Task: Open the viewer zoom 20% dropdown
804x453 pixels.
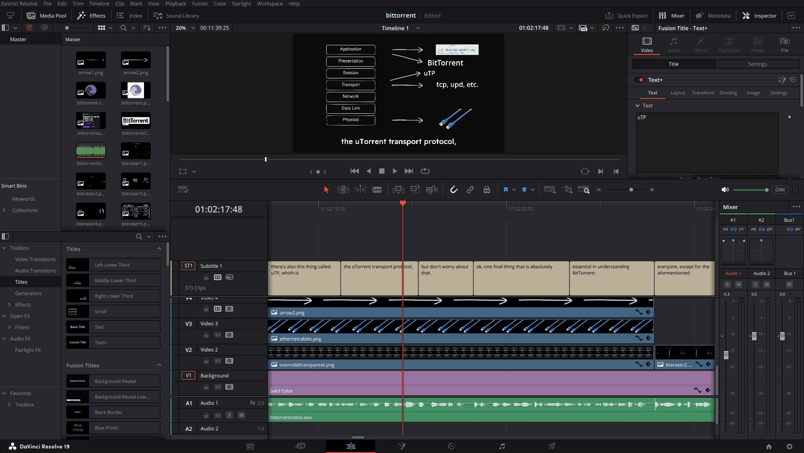Action: 185,28
